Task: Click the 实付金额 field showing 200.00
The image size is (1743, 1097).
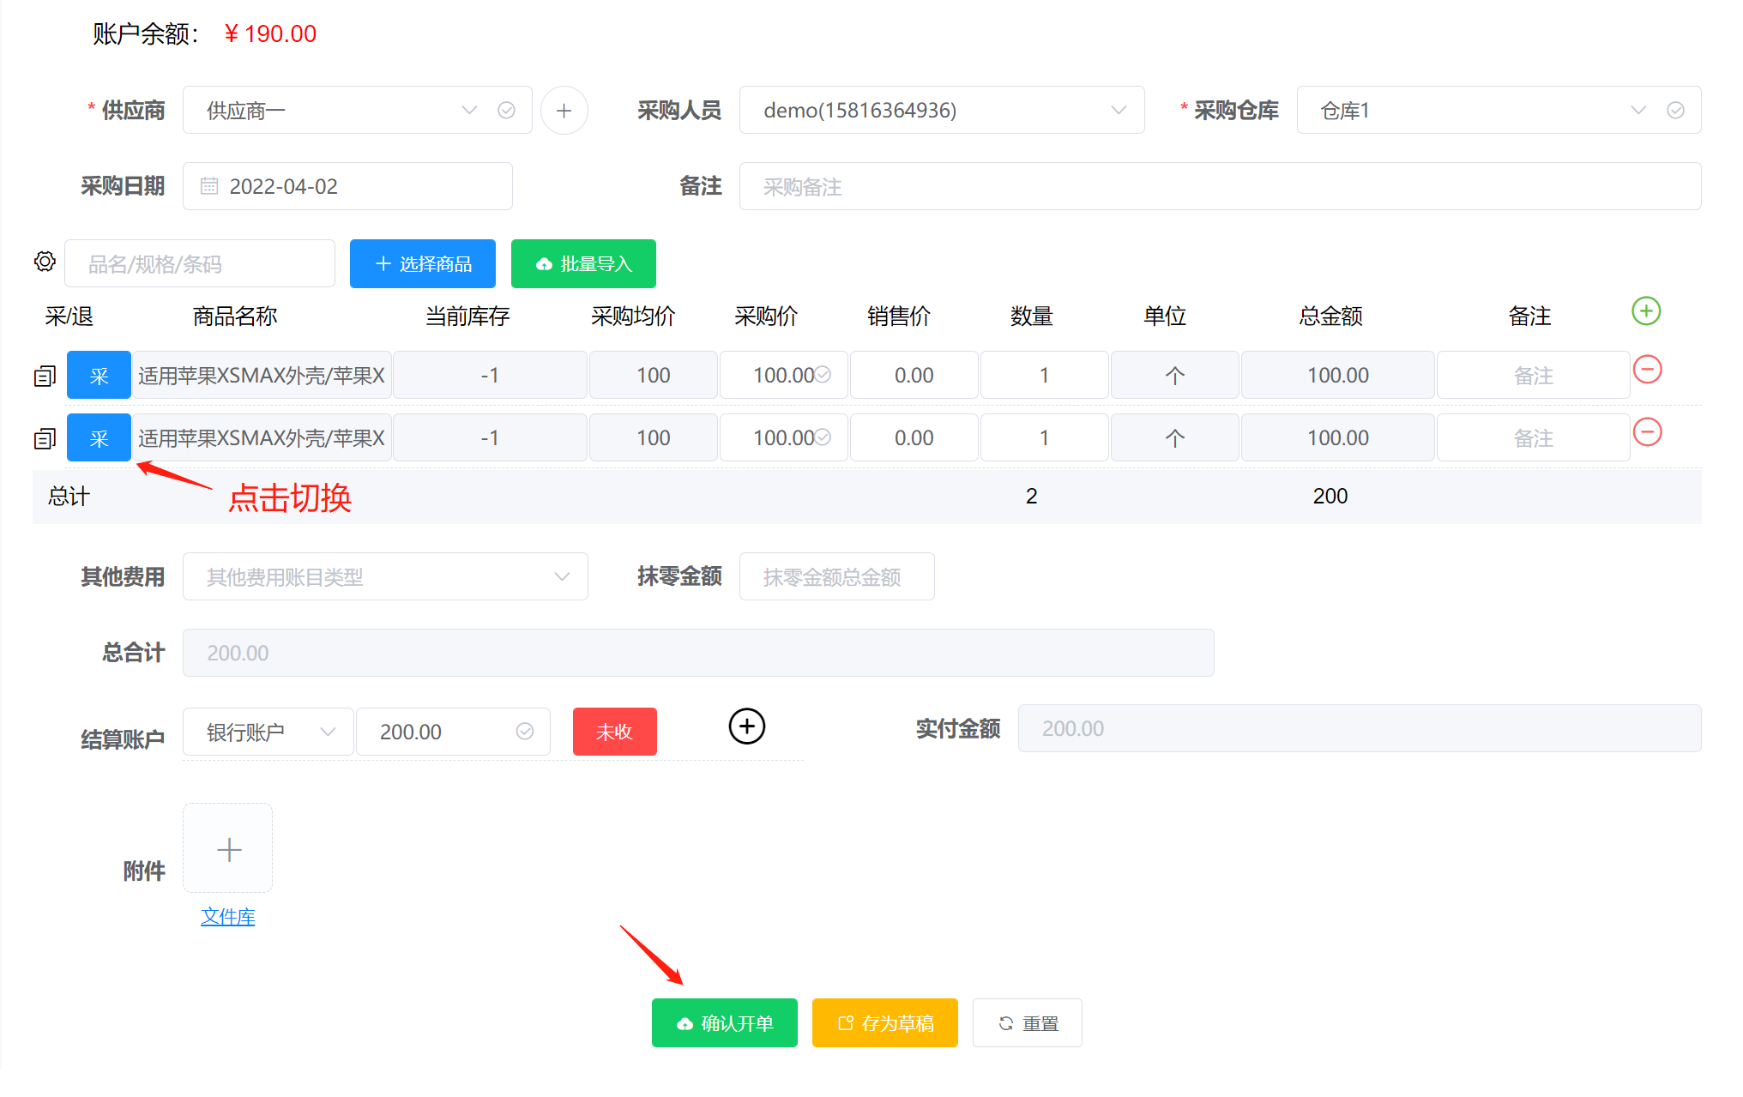Action: [x=1360, y=728]
